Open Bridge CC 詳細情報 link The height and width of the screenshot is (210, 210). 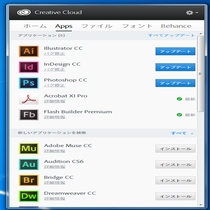tap(55, 183)
